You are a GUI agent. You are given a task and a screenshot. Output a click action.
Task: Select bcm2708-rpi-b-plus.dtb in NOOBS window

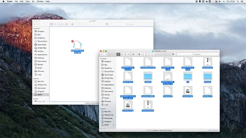point(128,62)
